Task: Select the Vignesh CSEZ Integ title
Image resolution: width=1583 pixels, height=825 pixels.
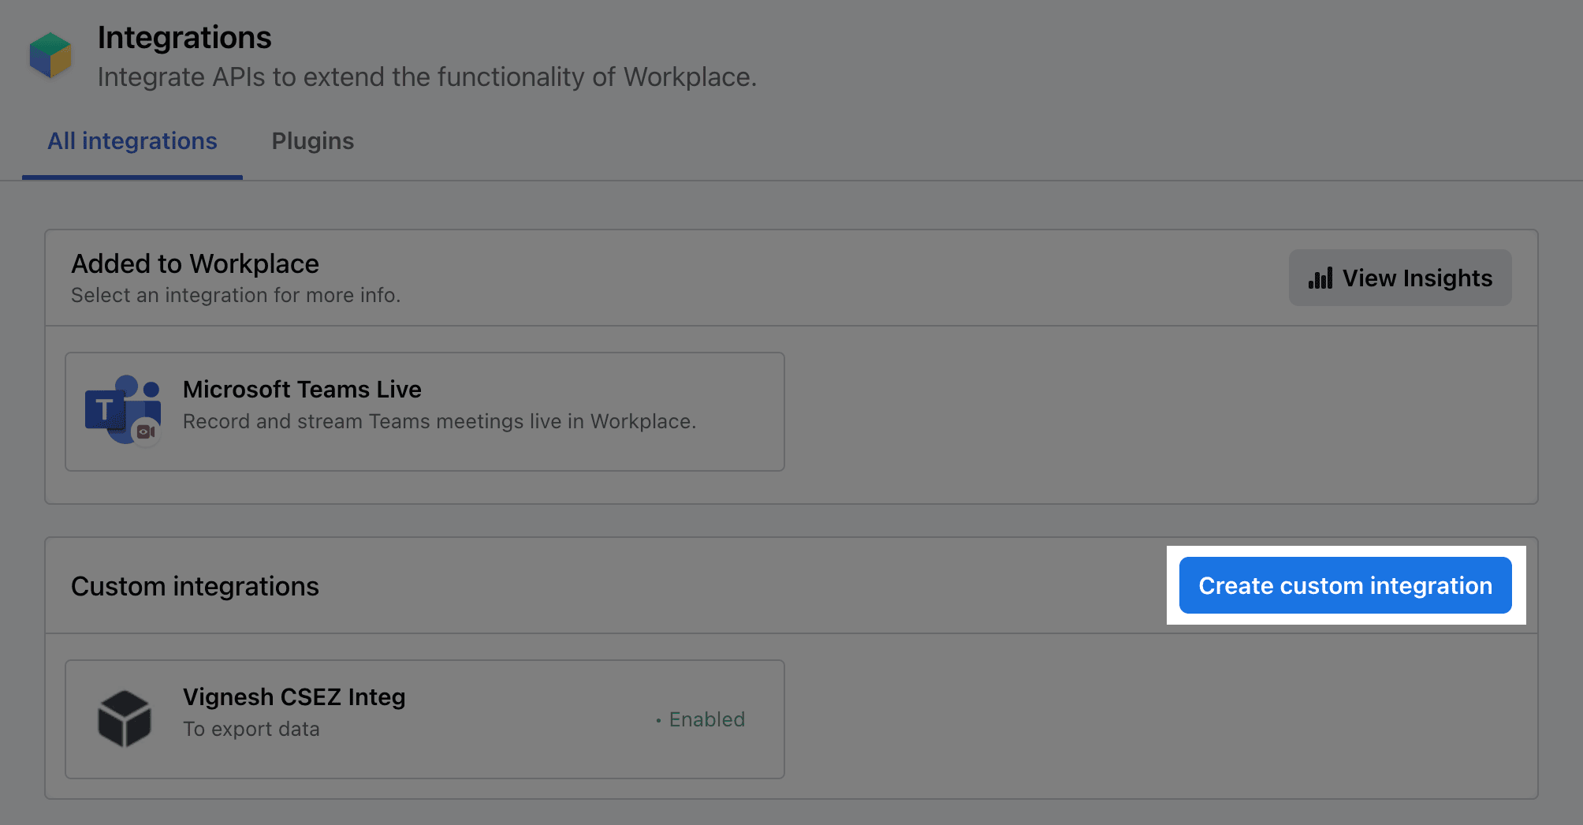Action: [294, 697]
